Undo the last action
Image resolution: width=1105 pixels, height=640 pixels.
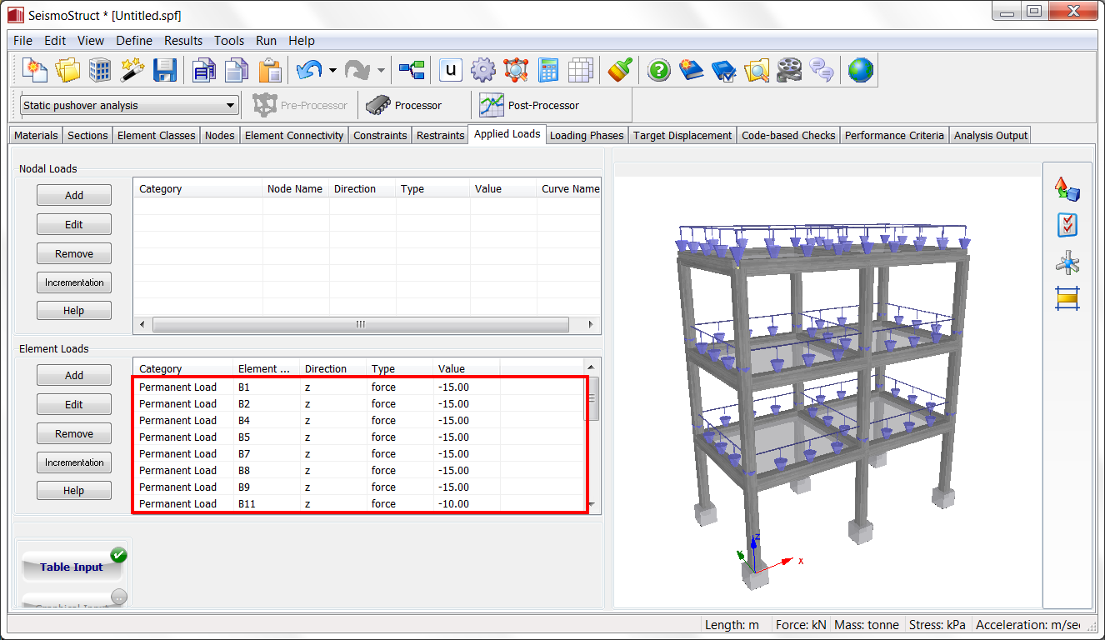click(x=307, y=70)
